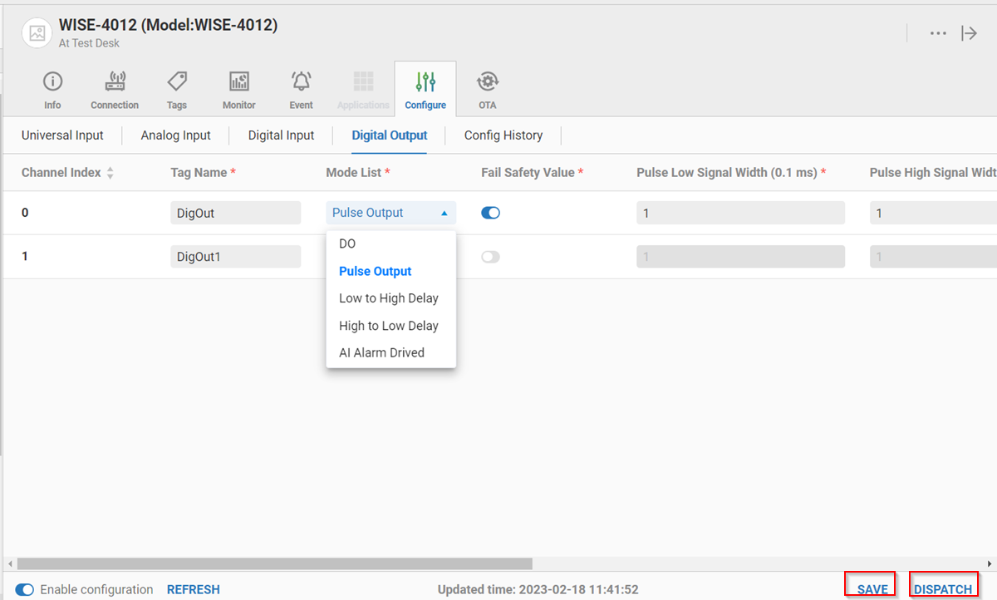
Task: Click the three-dots more options icon
Action: tap(938, 33)
